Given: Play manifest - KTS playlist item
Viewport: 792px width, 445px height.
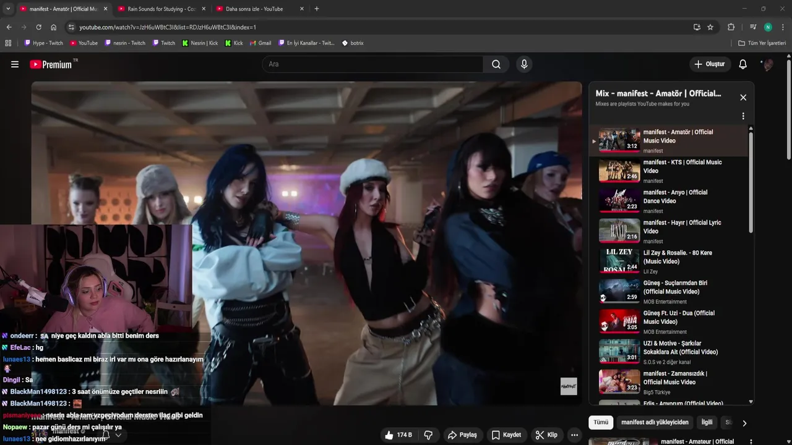Looking at the screenshot, I should coord(668,171).
